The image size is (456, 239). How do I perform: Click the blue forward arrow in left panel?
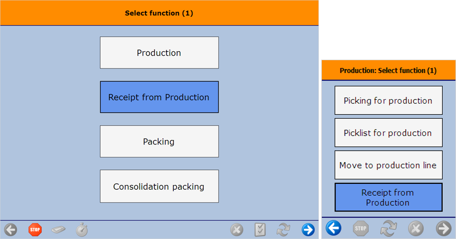[x=308, y=230]
